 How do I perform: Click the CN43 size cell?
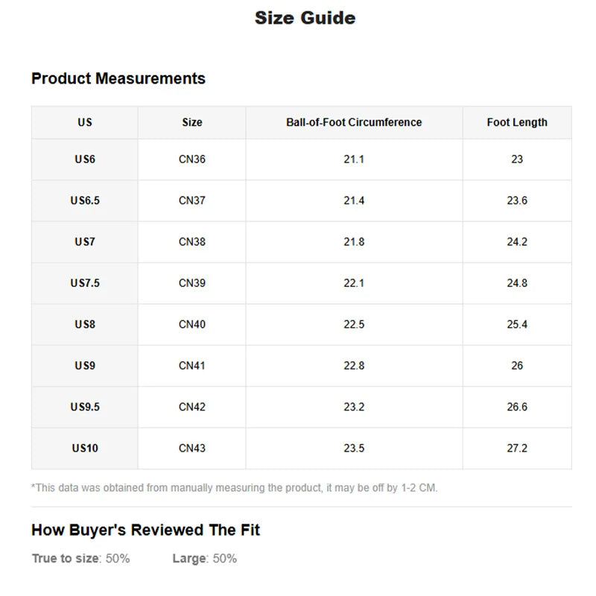(x=191, y=448)
